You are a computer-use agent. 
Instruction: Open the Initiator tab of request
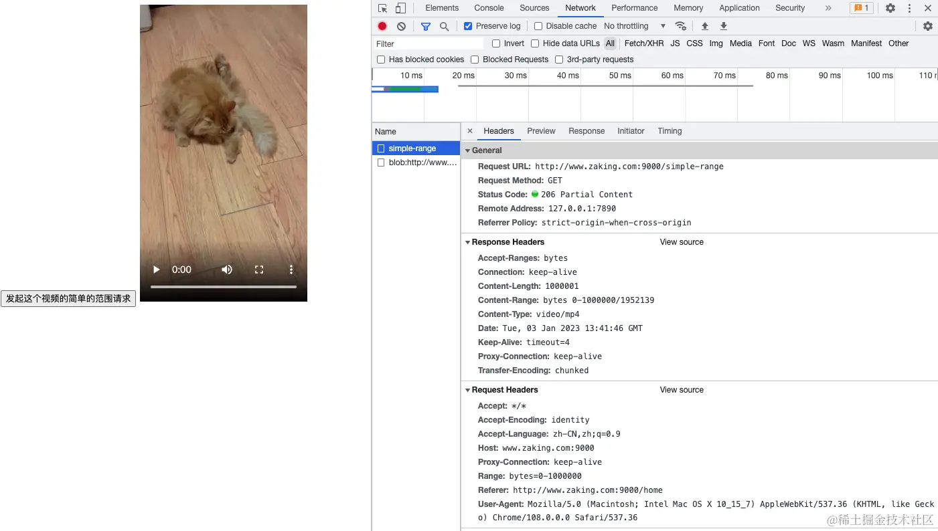point(631,131)
